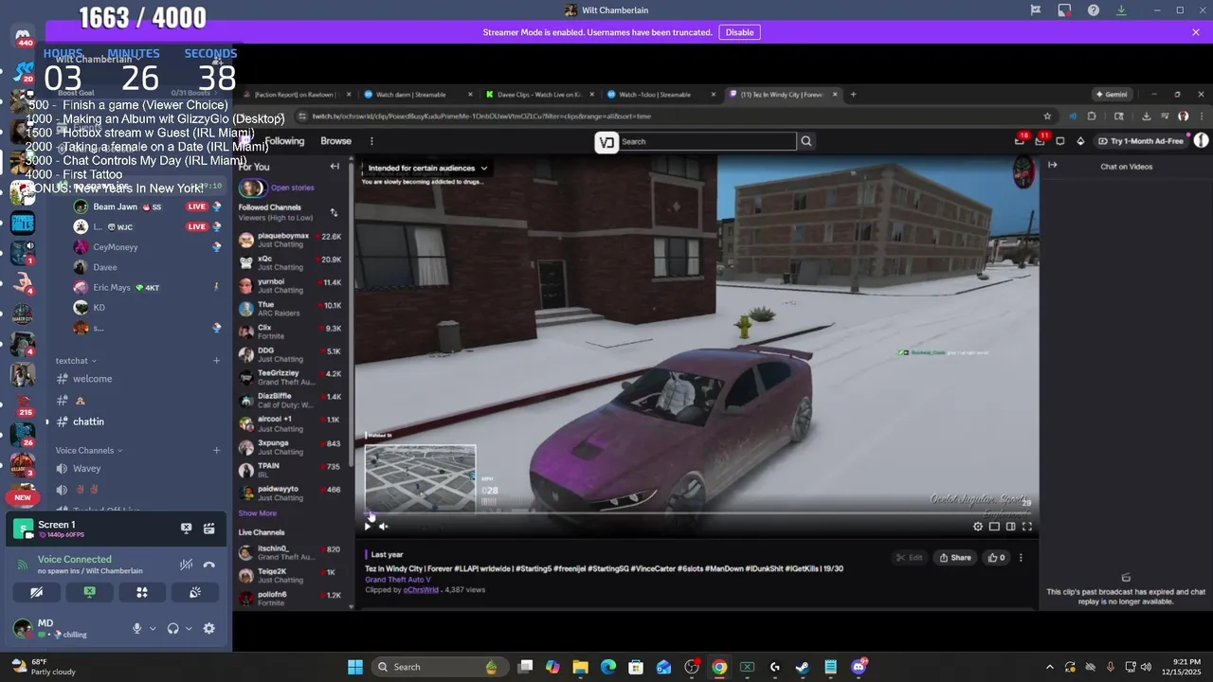
Task: Open xQc channel in sidebar
Action: 290,262
